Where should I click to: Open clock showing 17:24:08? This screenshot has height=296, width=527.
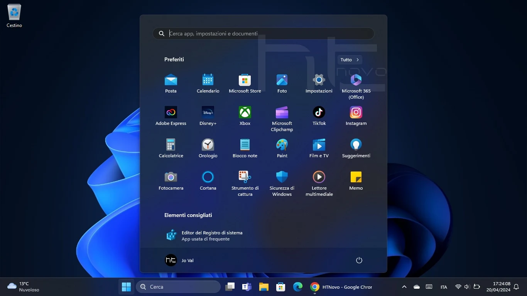(x=498, y=287)
